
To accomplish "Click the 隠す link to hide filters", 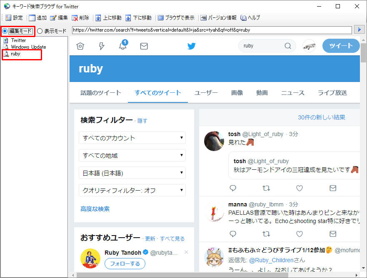I will tap(142, 121).
